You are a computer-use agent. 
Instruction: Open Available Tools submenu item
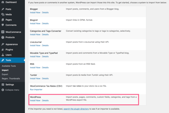click(9, 66)
